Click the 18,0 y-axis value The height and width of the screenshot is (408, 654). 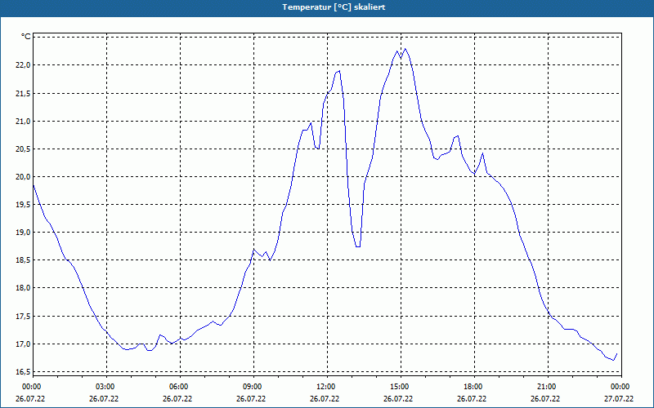tap(24, 288)
